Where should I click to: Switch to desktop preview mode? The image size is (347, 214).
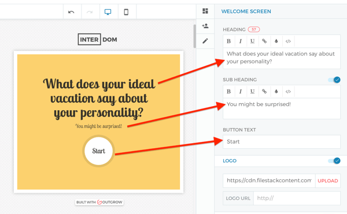pyautogui.click(x=108, y=12)
